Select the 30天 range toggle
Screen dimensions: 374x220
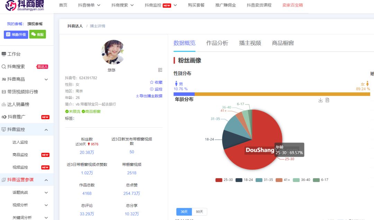(x=184, y=212)
